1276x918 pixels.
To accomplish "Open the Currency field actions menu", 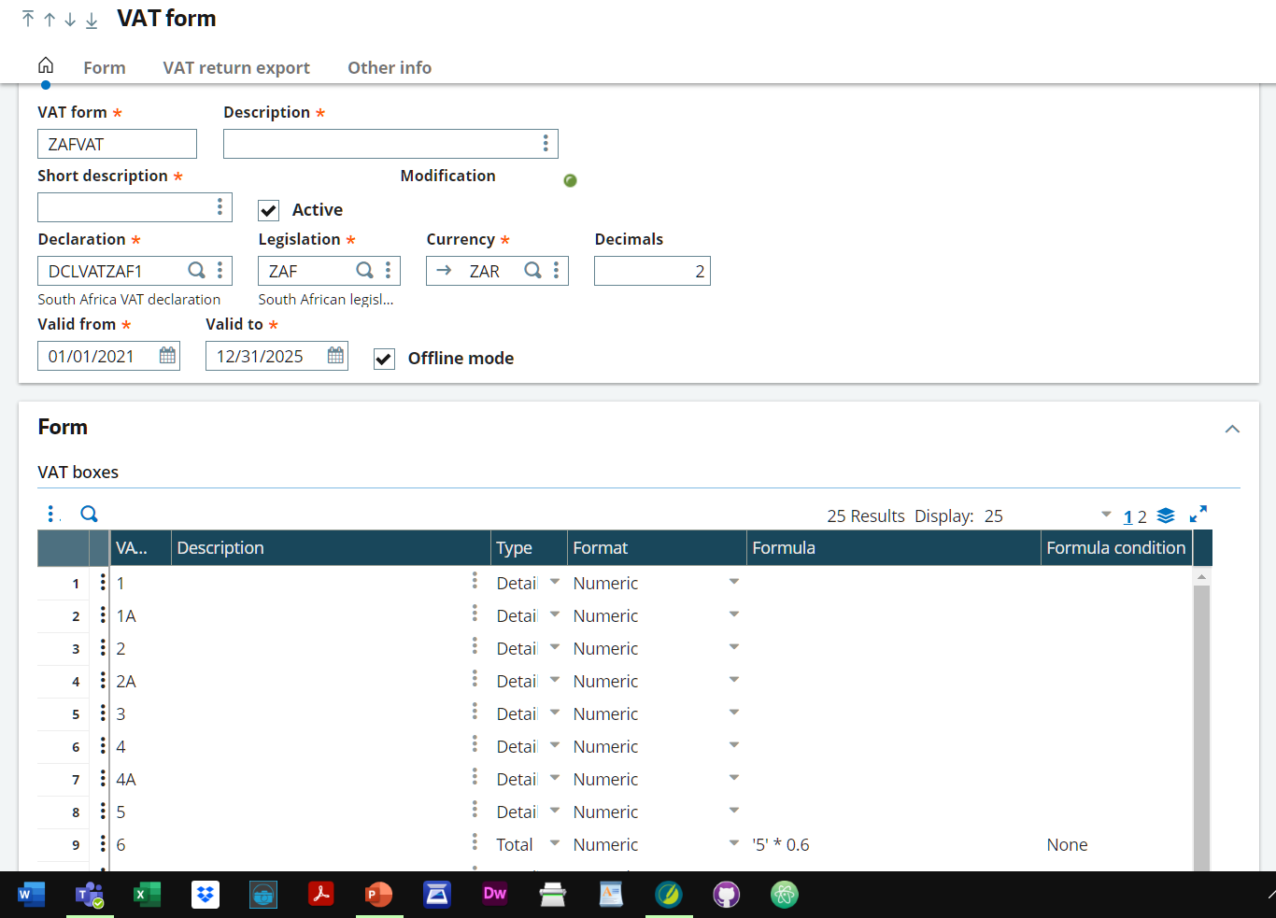I will click(556, 271).
